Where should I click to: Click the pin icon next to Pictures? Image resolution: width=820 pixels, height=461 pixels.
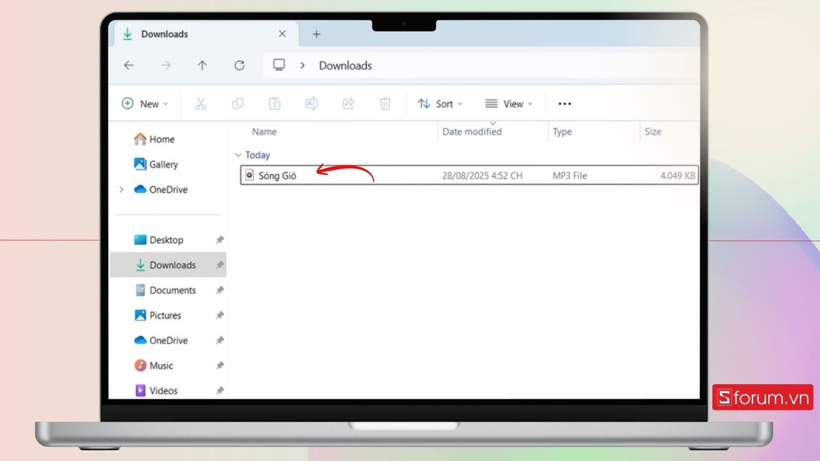tap(219, 316)
